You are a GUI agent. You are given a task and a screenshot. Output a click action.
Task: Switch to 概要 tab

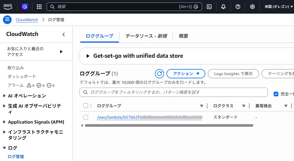[x=183, y=36]
